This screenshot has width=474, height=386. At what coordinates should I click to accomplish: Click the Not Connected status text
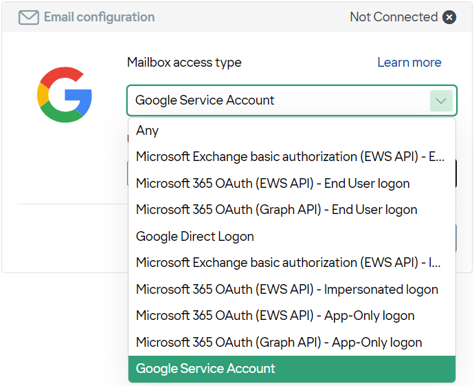click(394, 17)
